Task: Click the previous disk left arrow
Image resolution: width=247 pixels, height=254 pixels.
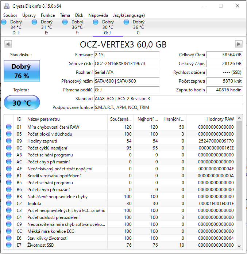Action: click(x=8, y=44)
